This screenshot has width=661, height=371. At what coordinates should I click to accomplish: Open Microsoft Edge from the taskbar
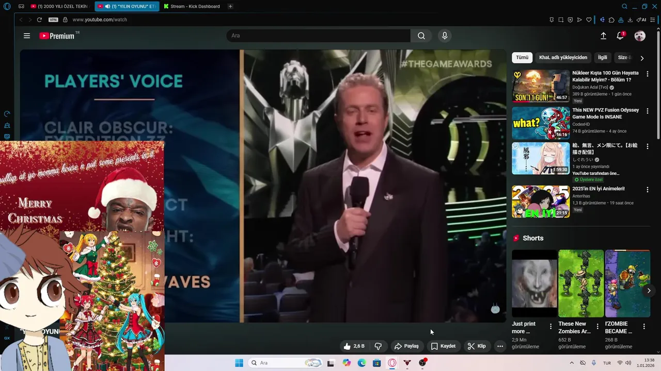[x=361, y=363]
